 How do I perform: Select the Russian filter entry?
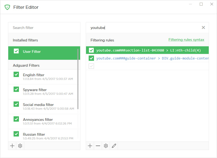point(34,135)
